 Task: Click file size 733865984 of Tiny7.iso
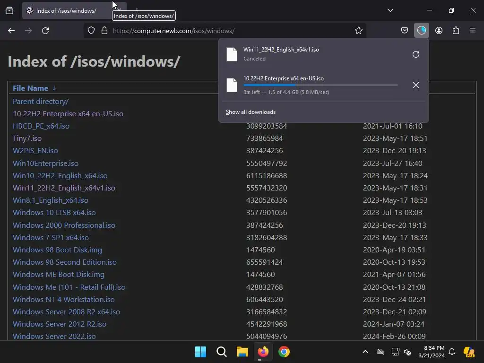tap(265, 138)
